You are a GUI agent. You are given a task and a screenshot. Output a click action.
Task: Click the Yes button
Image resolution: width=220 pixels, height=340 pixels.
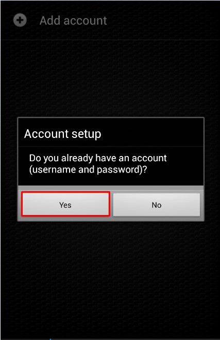tap(66, 204)
